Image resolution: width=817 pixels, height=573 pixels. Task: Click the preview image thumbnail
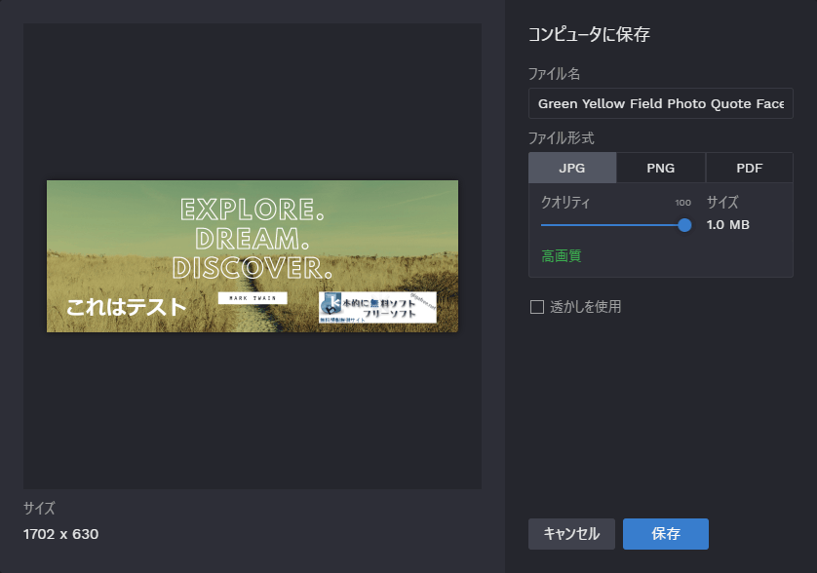(253, 256)
